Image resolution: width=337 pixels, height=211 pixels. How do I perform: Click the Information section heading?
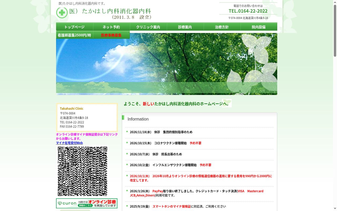coord(138,119)
